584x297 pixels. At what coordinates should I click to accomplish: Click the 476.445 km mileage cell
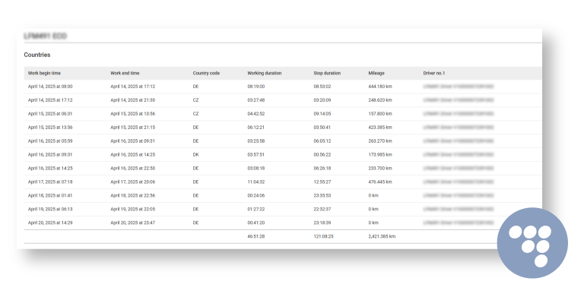click(x=380, y=182)
